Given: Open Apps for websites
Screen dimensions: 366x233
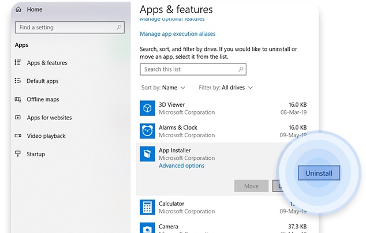Looking at the screenshot, I should point(49,118).
